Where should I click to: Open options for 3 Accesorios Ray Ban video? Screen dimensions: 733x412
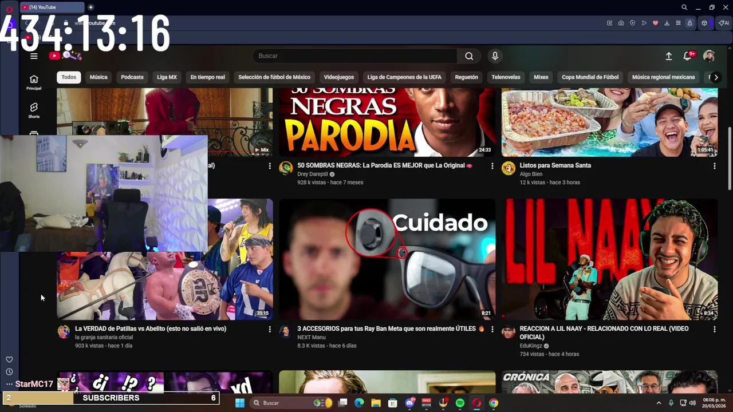click(x=492, y=330)
